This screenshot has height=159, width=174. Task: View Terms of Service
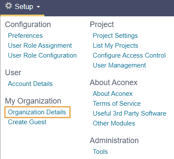[x=117, y=104]
